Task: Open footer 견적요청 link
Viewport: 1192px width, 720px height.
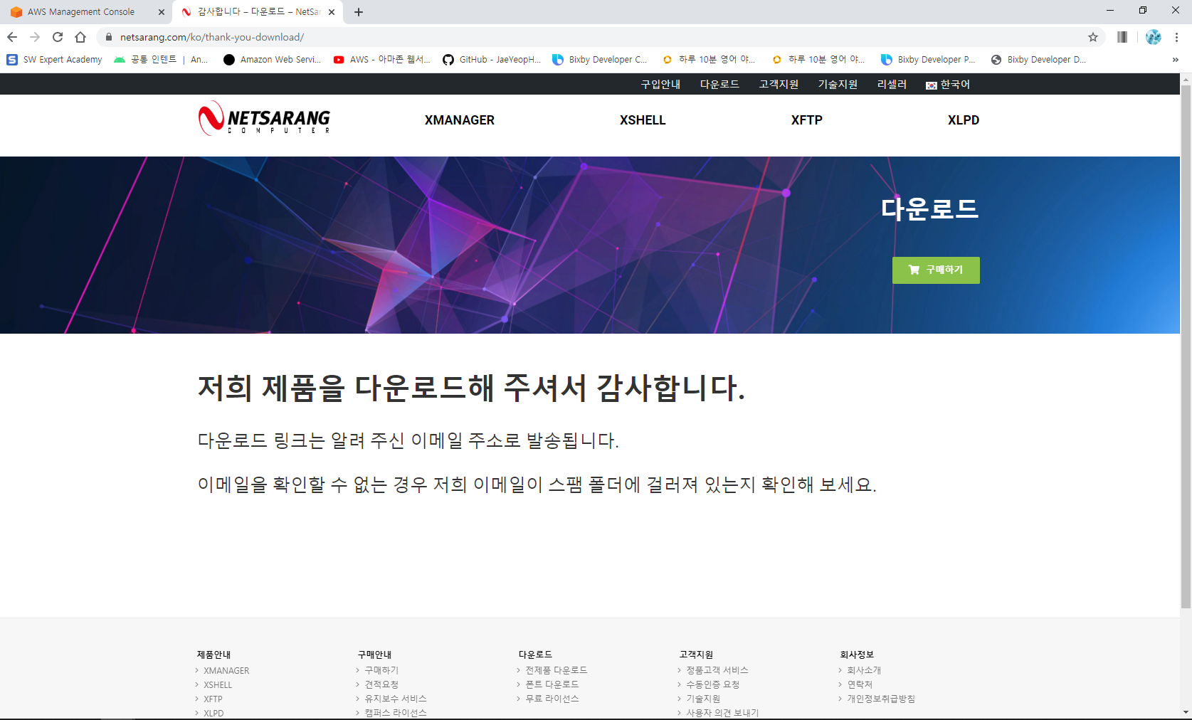Action: 381,684
